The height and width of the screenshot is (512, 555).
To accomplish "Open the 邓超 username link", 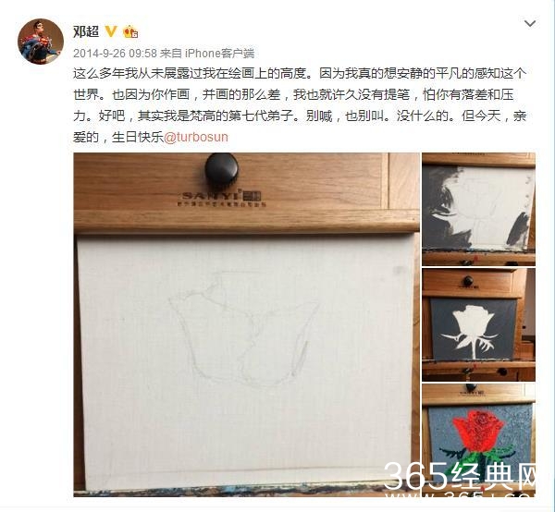I will [86, 31].
